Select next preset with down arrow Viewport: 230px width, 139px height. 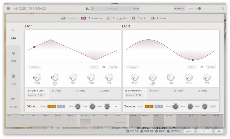click(x=138, y=9)
